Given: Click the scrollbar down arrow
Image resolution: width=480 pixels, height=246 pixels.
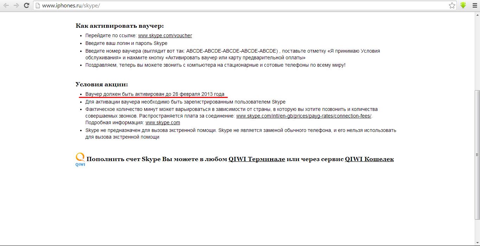Looking at the screenshot, I should click(x=477, y=242).
